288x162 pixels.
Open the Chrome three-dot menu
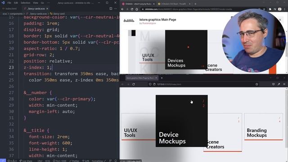(x=285, y=9)
